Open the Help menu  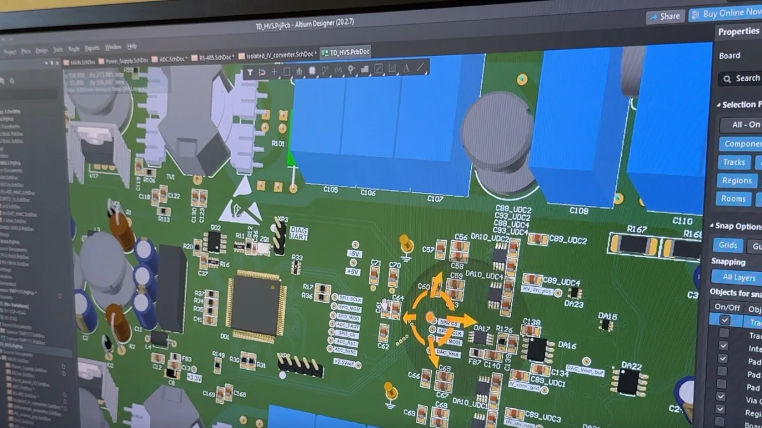[x=131, y=47]
